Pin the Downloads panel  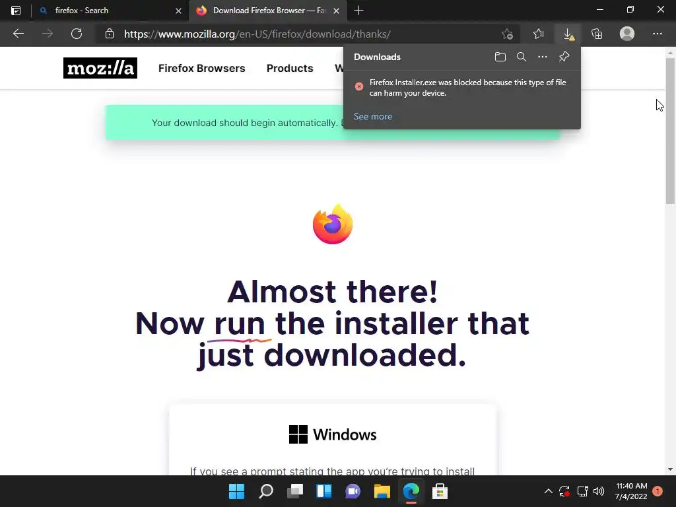tap(564, 57)
